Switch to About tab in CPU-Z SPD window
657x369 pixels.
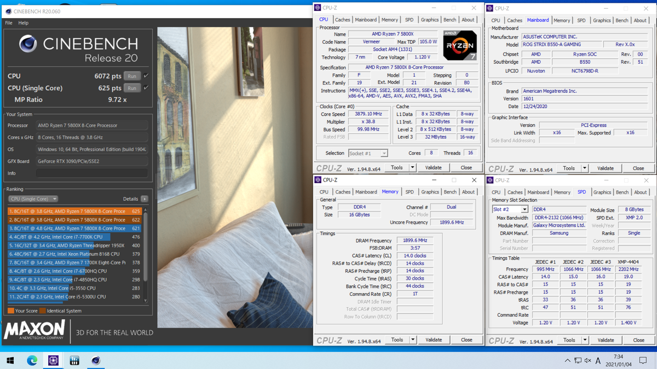click(x=640, y=192)
